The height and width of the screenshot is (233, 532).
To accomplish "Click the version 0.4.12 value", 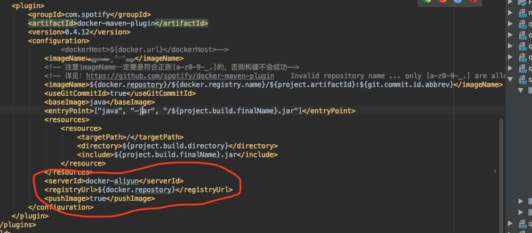I will 77,32.
